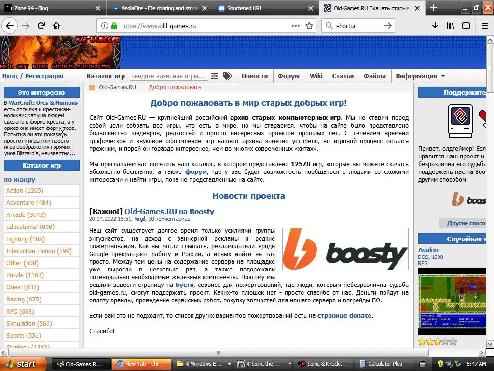The width and height of the screenshot is (494, 371).
Task: Open the Sports (531) genre
Action: tap(24, 336)
